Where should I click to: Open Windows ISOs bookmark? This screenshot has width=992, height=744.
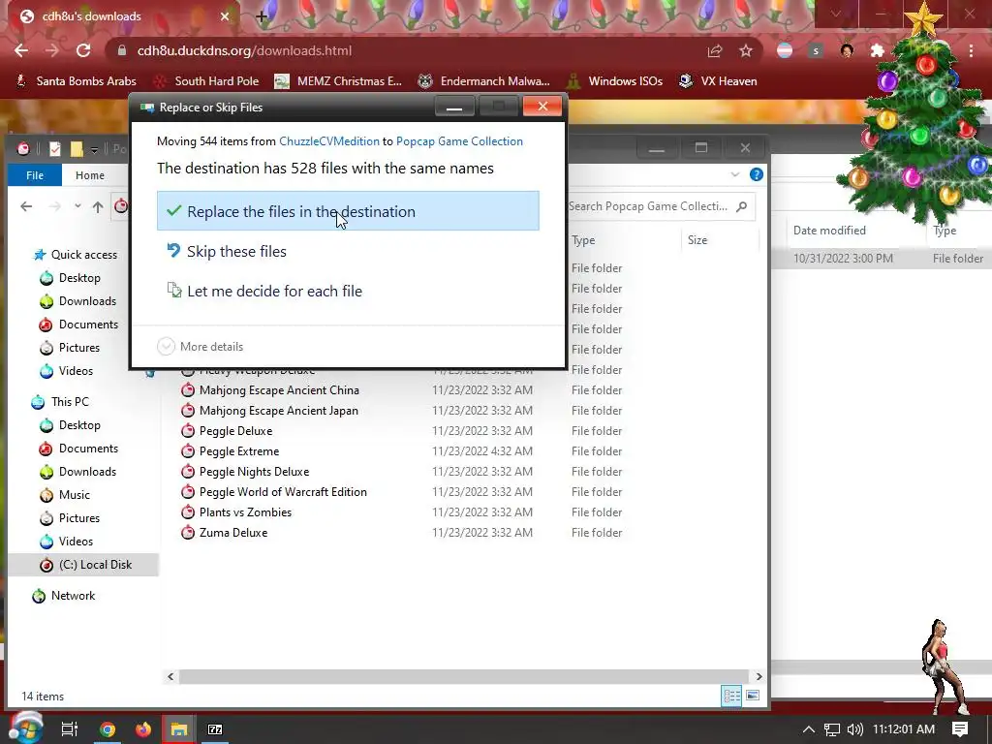[x=614, y=81]
